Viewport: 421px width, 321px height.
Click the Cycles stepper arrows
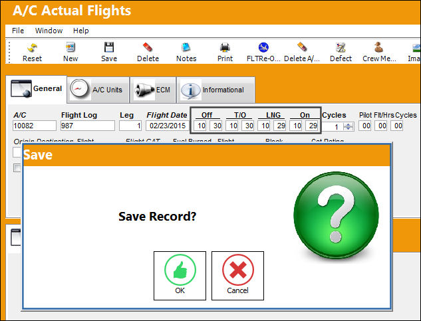(349, 126)
